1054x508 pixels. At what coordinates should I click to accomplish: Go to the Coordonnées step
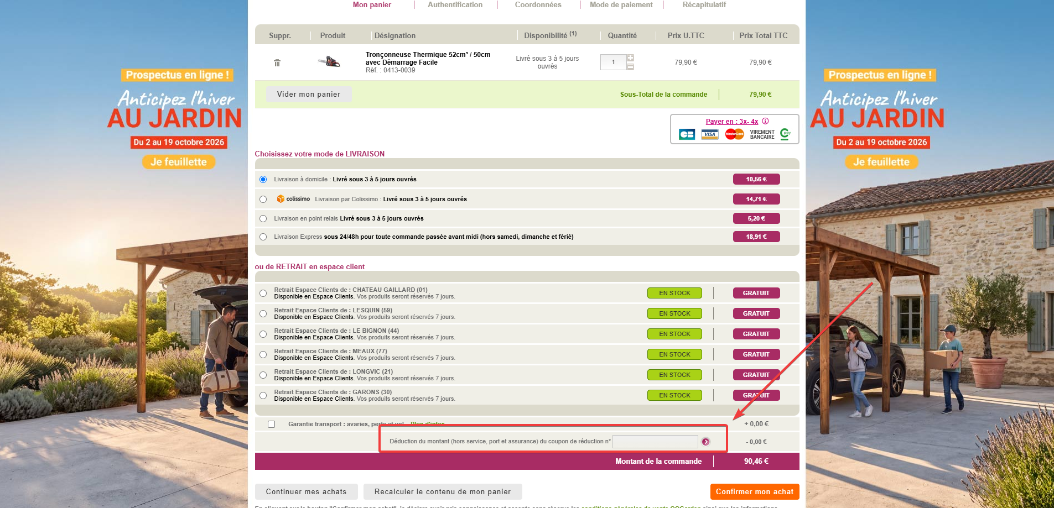(x=538, y=4)
